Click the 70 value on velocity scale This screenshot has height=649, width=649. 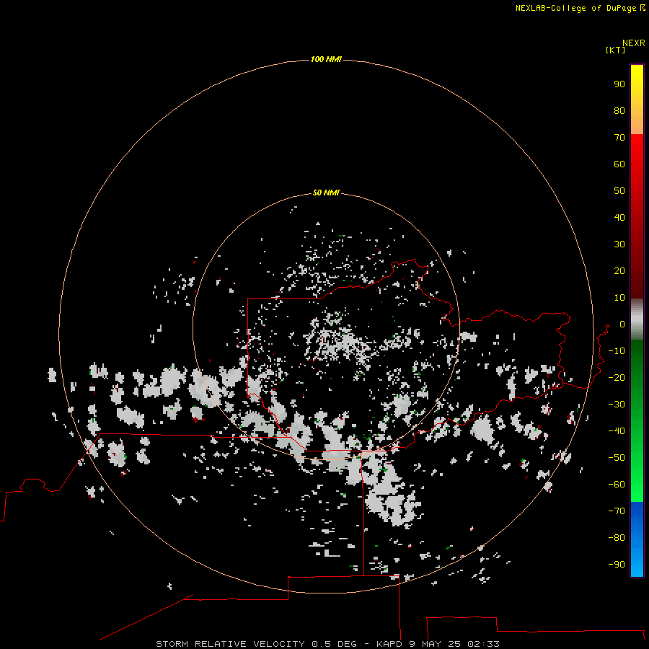[x=619, y=138]
